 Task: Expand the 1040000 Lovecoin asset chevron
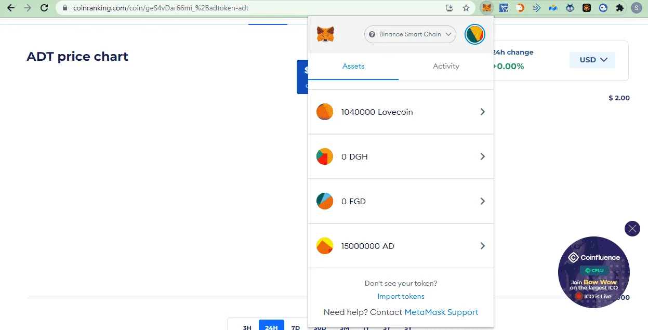483,112
